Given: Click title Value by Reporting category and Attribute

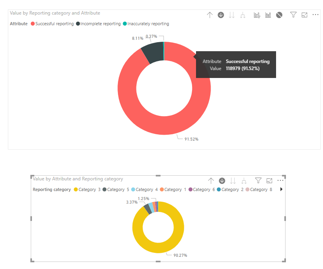Looking at the screenshot, I should coord(55,13).
